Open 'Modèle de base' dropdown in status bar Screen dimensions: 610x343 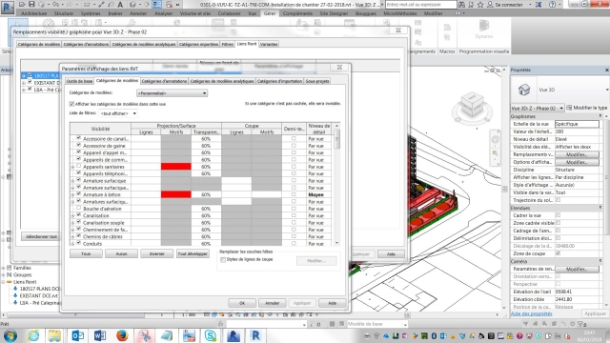coord(377,324)
